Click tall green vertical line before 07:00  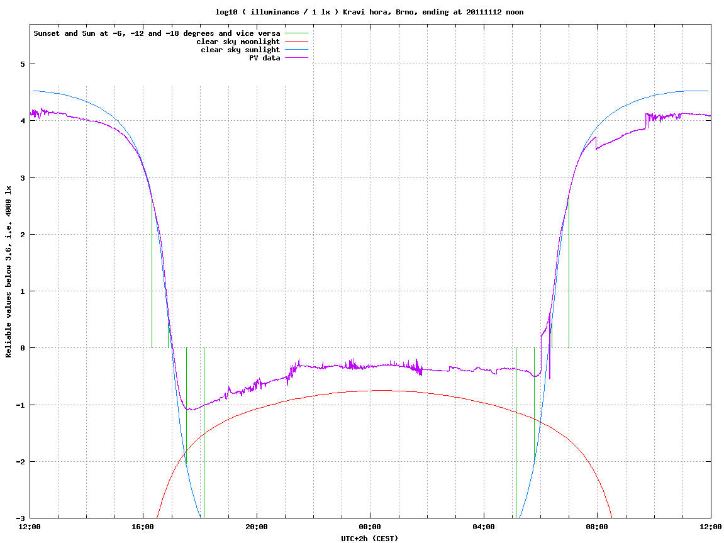coord(569,272)
